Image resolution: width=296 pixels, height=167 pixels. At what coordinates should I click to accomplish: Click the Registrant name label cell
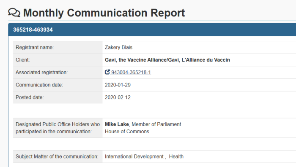(x=58, y=48)
